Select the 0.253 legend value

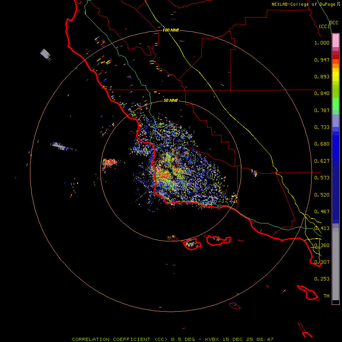click(x=322, y=279)
